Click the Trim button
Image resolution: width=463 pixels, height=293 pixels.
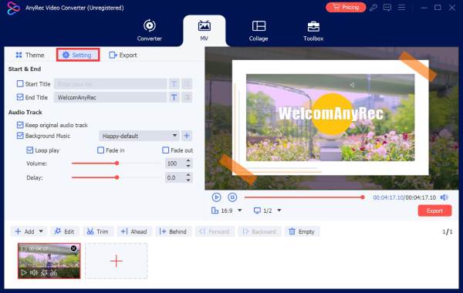point(97,231)
